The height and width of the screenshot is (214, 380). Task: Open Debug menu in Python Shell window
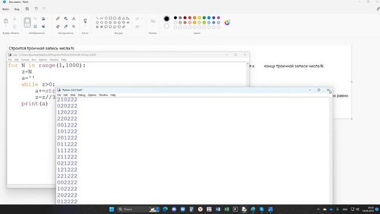pyautogui.click(x=81, y=95)
